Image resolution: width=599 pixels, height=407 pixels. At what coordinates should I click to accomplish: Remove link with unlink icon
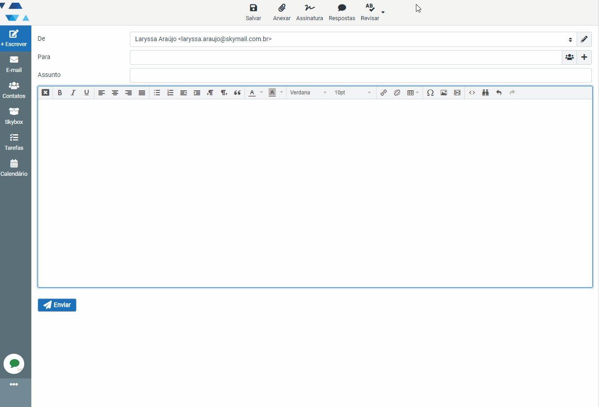coord(397,93)
